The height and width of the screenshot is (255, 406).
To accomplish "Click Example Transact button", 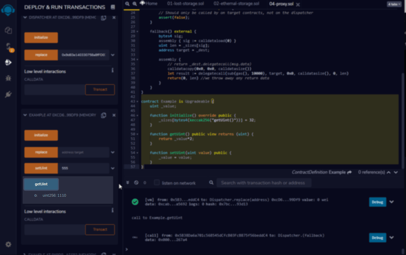I will (100, 229).
